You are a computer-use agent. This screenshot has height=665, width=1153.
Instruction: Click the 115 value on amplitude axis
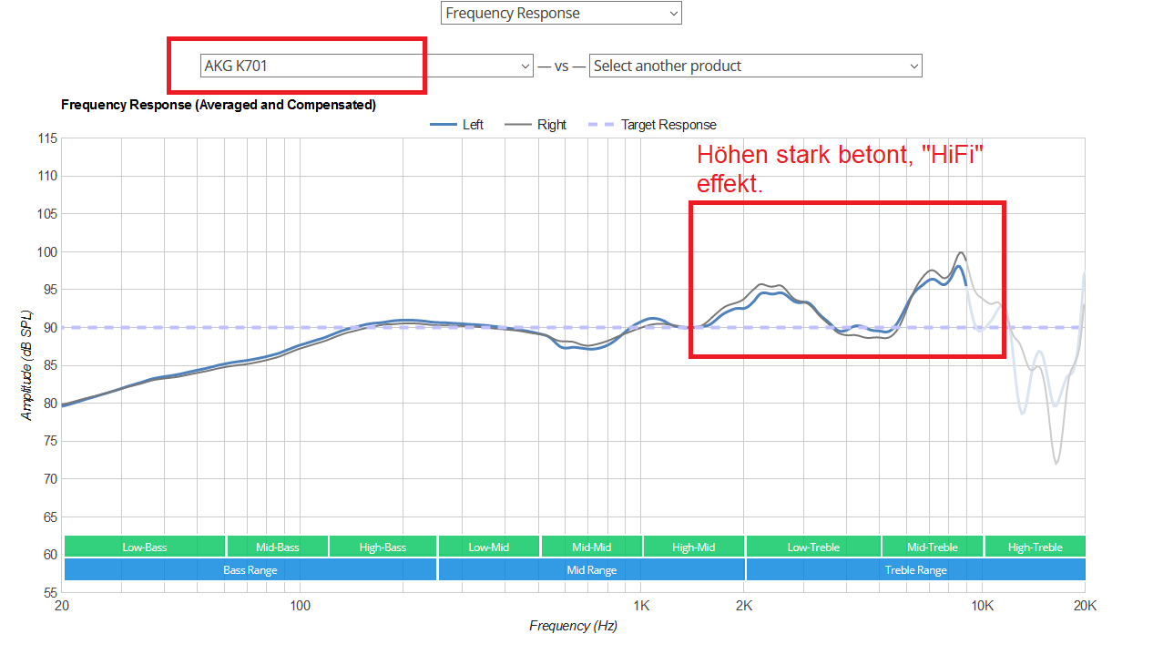[47, 138]
